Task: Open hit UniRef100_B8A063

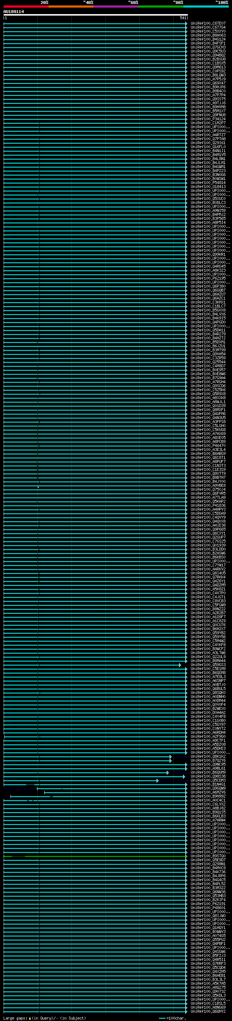Action: [x=208, y=35]
